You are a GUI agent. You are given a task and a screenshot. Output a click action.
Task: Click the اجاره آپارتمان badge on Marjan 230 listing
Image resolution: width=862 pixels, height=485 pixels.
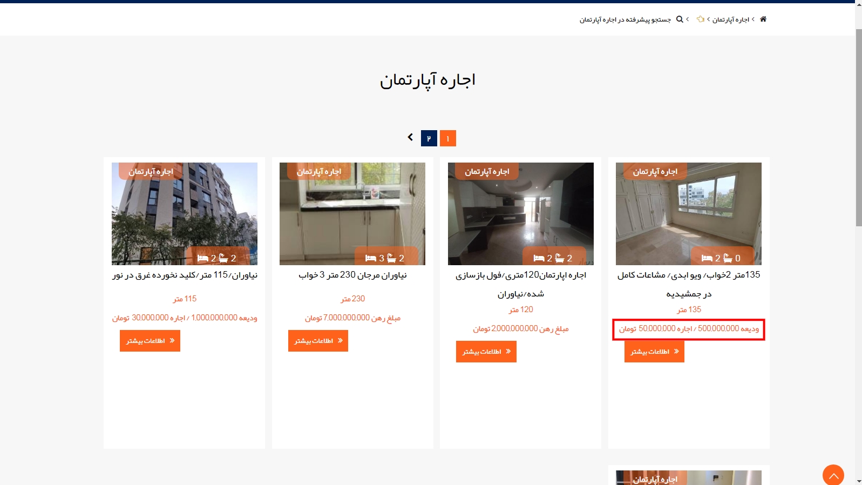tap(319, 171)
